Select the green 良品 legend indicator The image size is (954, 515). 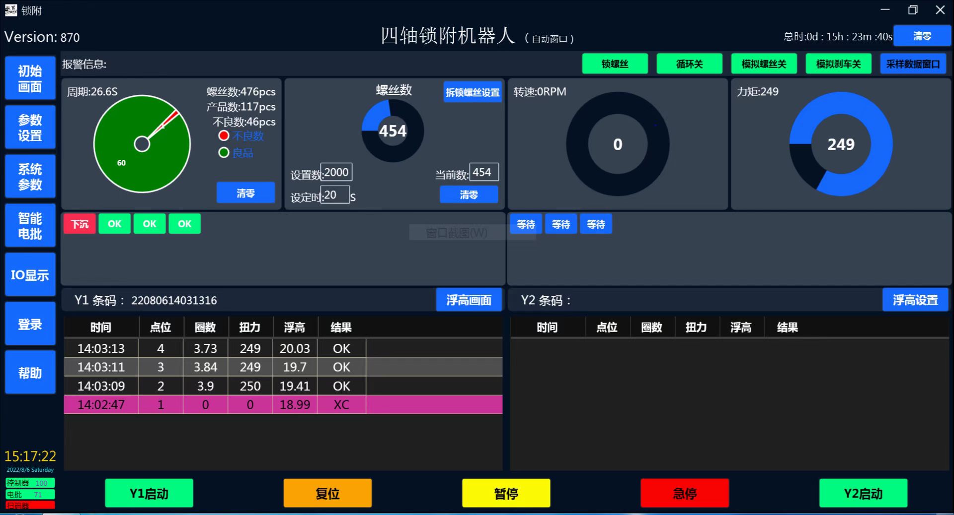tap(224, 153)
